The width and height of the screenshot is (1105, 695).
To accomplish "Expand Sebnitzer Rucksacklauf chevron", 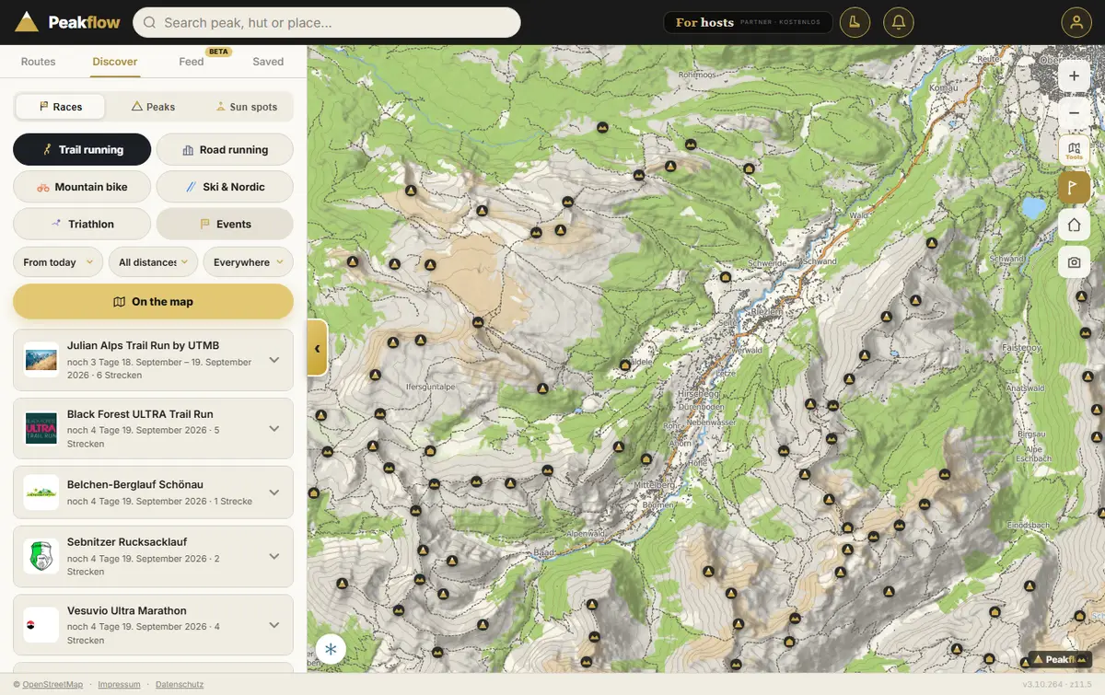I will 273,556.
